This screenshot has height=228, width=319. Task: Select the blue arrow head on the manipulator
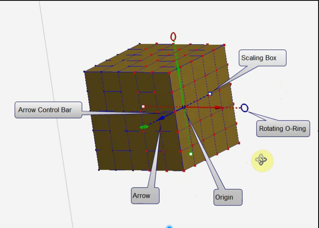pyautogui.click(x=162, y=118)
